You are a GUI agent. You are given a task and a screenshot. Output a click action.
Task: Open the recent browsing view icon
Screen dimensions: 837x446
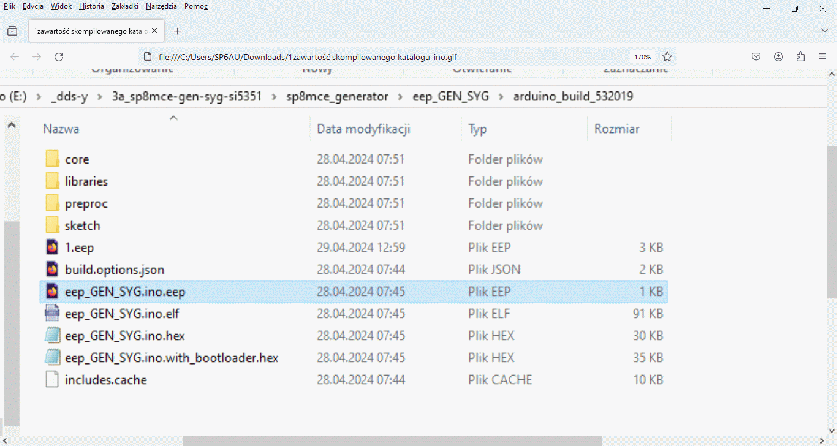(x=12, y=31)
